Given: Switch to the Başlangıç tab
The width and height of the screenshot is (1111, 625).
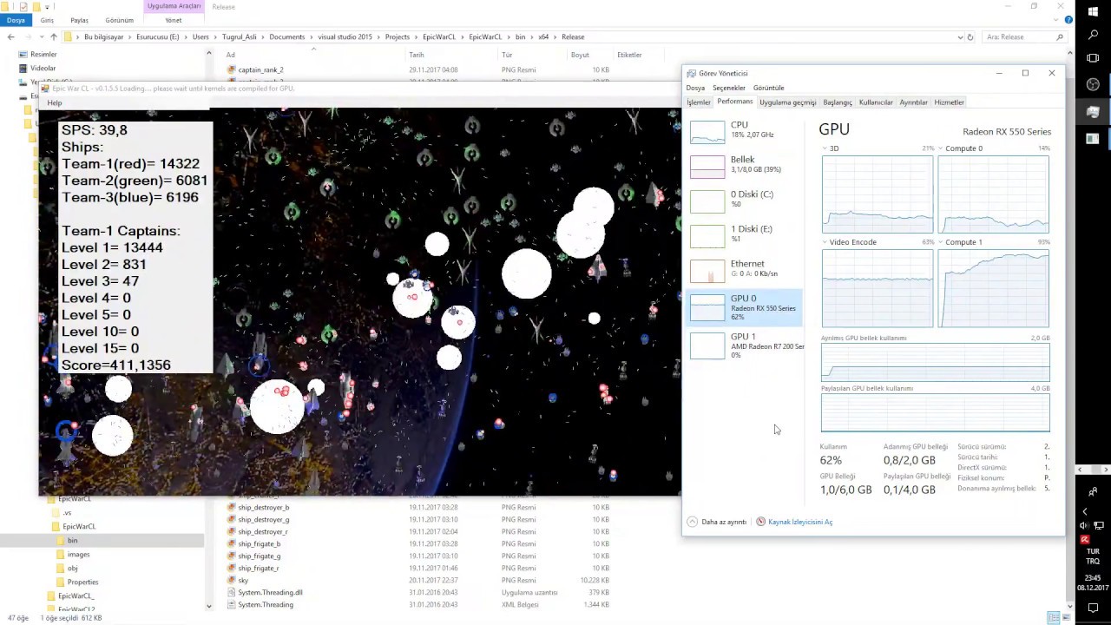Looking at the screenshot, I should [838, 102].
